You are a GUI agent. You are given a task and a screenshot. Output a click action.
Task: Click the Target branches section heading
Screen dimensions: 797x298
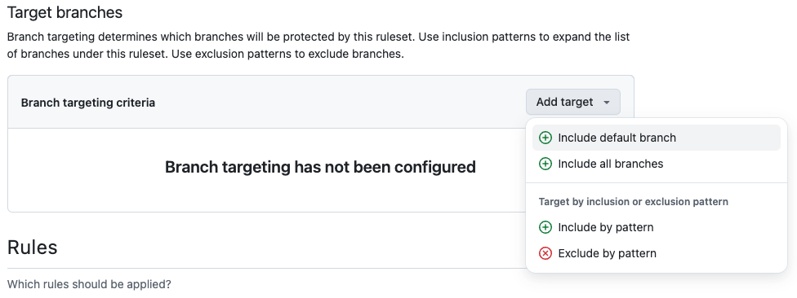pyautogui.click(x=65, y=13)
